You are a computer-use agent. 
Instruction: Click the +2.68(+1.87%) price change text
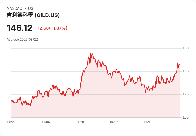pos(52,28)
